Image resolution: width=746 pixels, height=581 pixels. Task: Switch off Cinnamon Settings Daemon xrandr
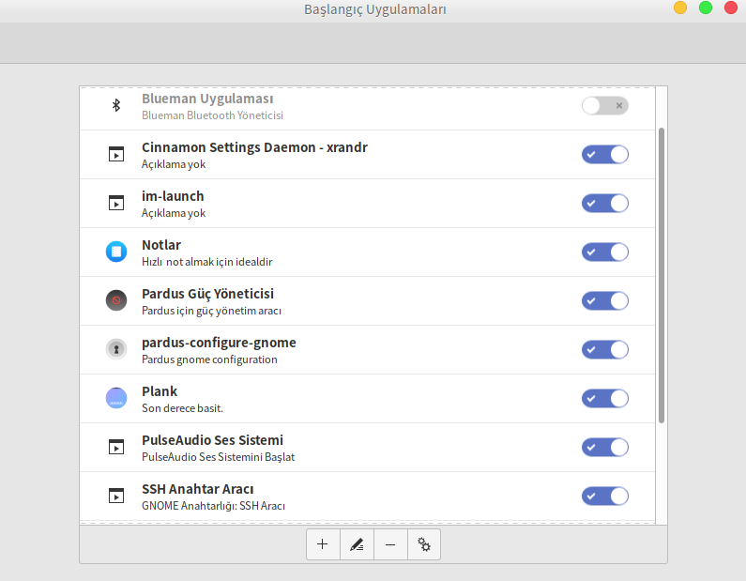coord(604,154)
